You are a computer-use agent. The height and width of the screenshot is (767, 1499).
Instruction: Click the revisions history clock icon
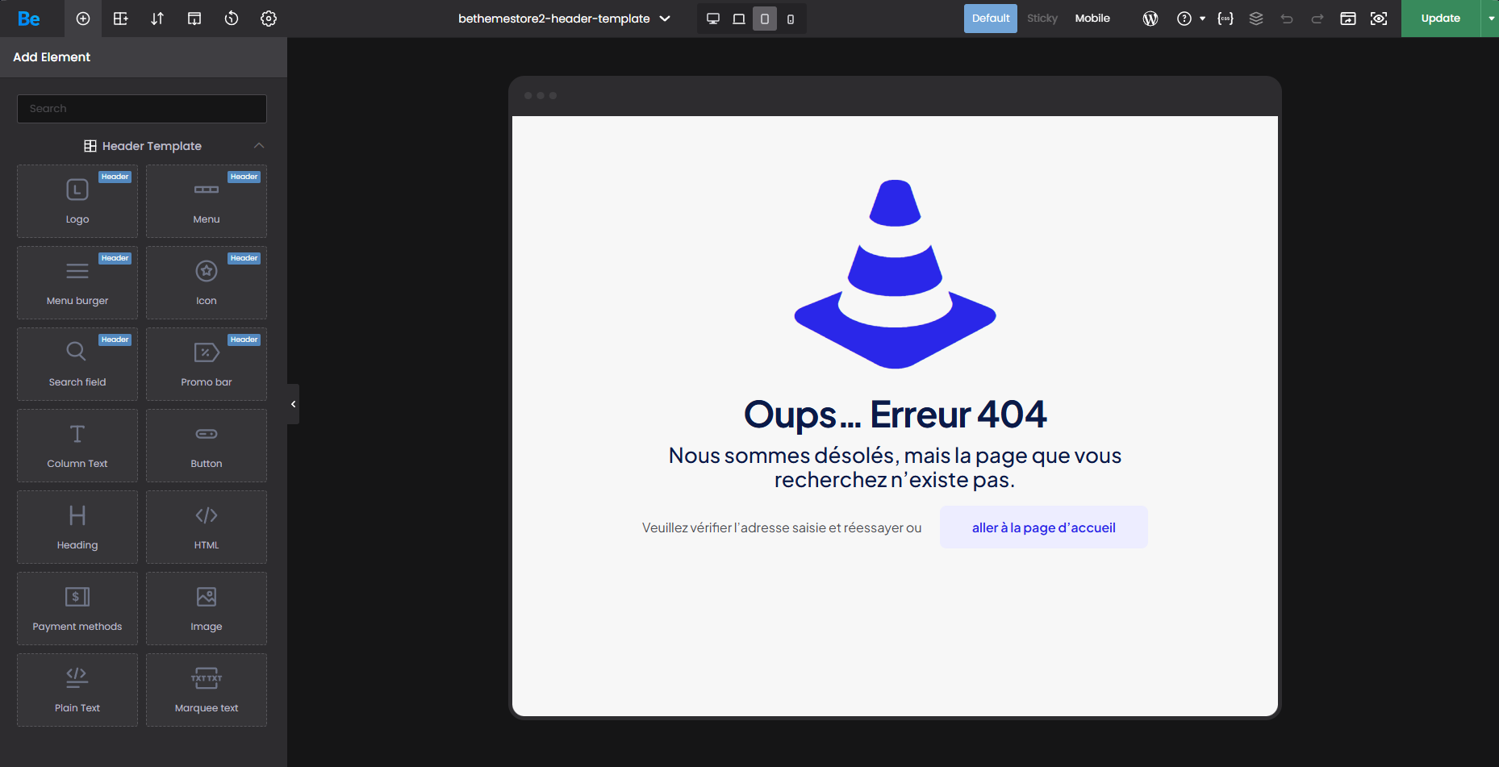pyautogui.click(x=232, y=19)
